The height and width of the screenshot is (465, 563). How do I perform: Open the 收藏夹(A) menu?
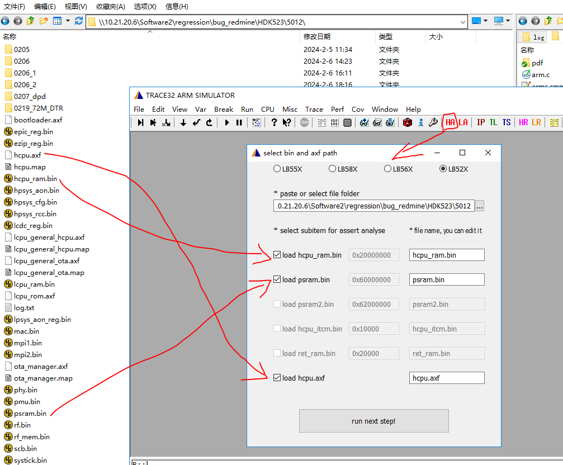(110, 7)
